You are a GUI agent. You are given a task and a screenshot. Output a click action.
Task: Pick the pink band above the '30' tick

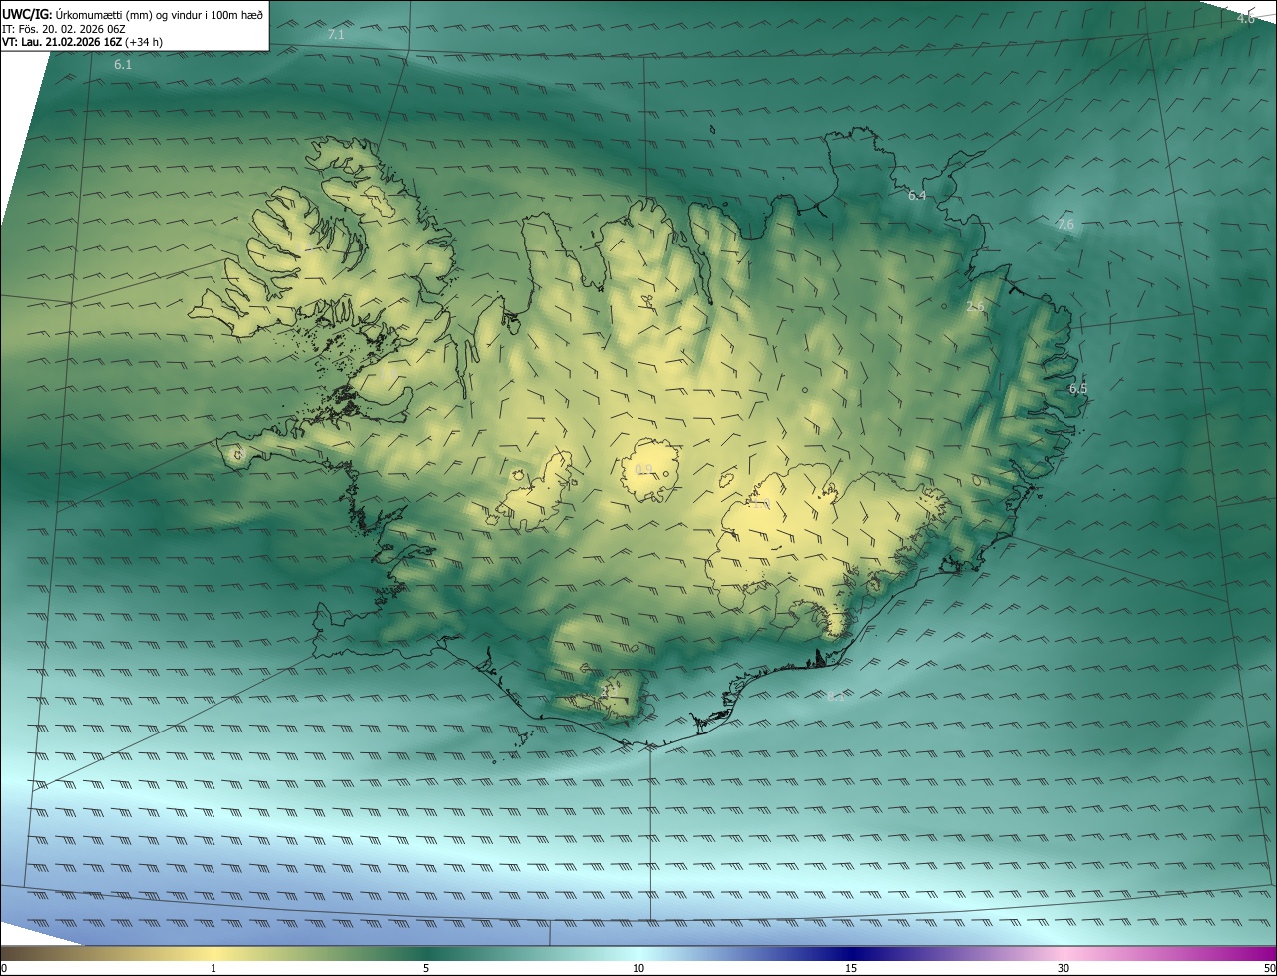point(1064,952)
